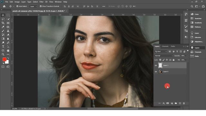Open the Image menu
Image resolution: width=206 pixels, height=116 pixels.
17,2
